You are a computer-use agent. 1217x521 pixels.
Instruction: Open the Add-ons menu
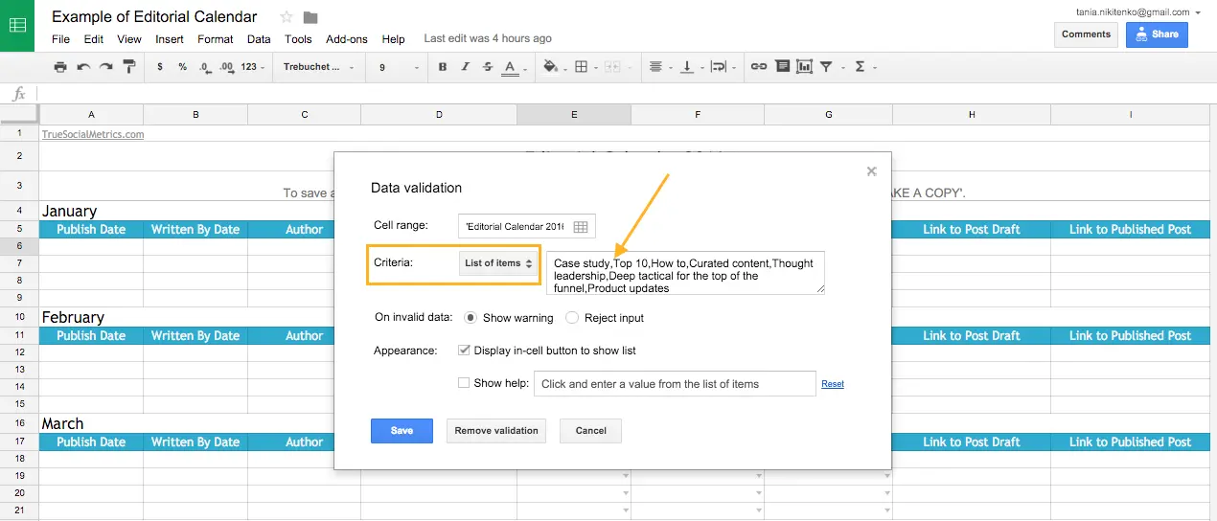(x=346, y=39)
